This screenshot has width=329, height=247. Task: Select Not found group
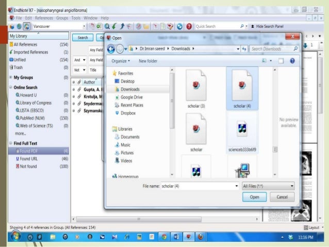click(39, 167)
